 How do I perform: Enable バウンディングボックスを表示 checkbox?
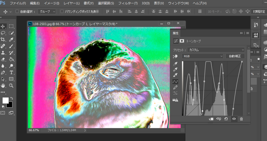(x=62, y=11)
